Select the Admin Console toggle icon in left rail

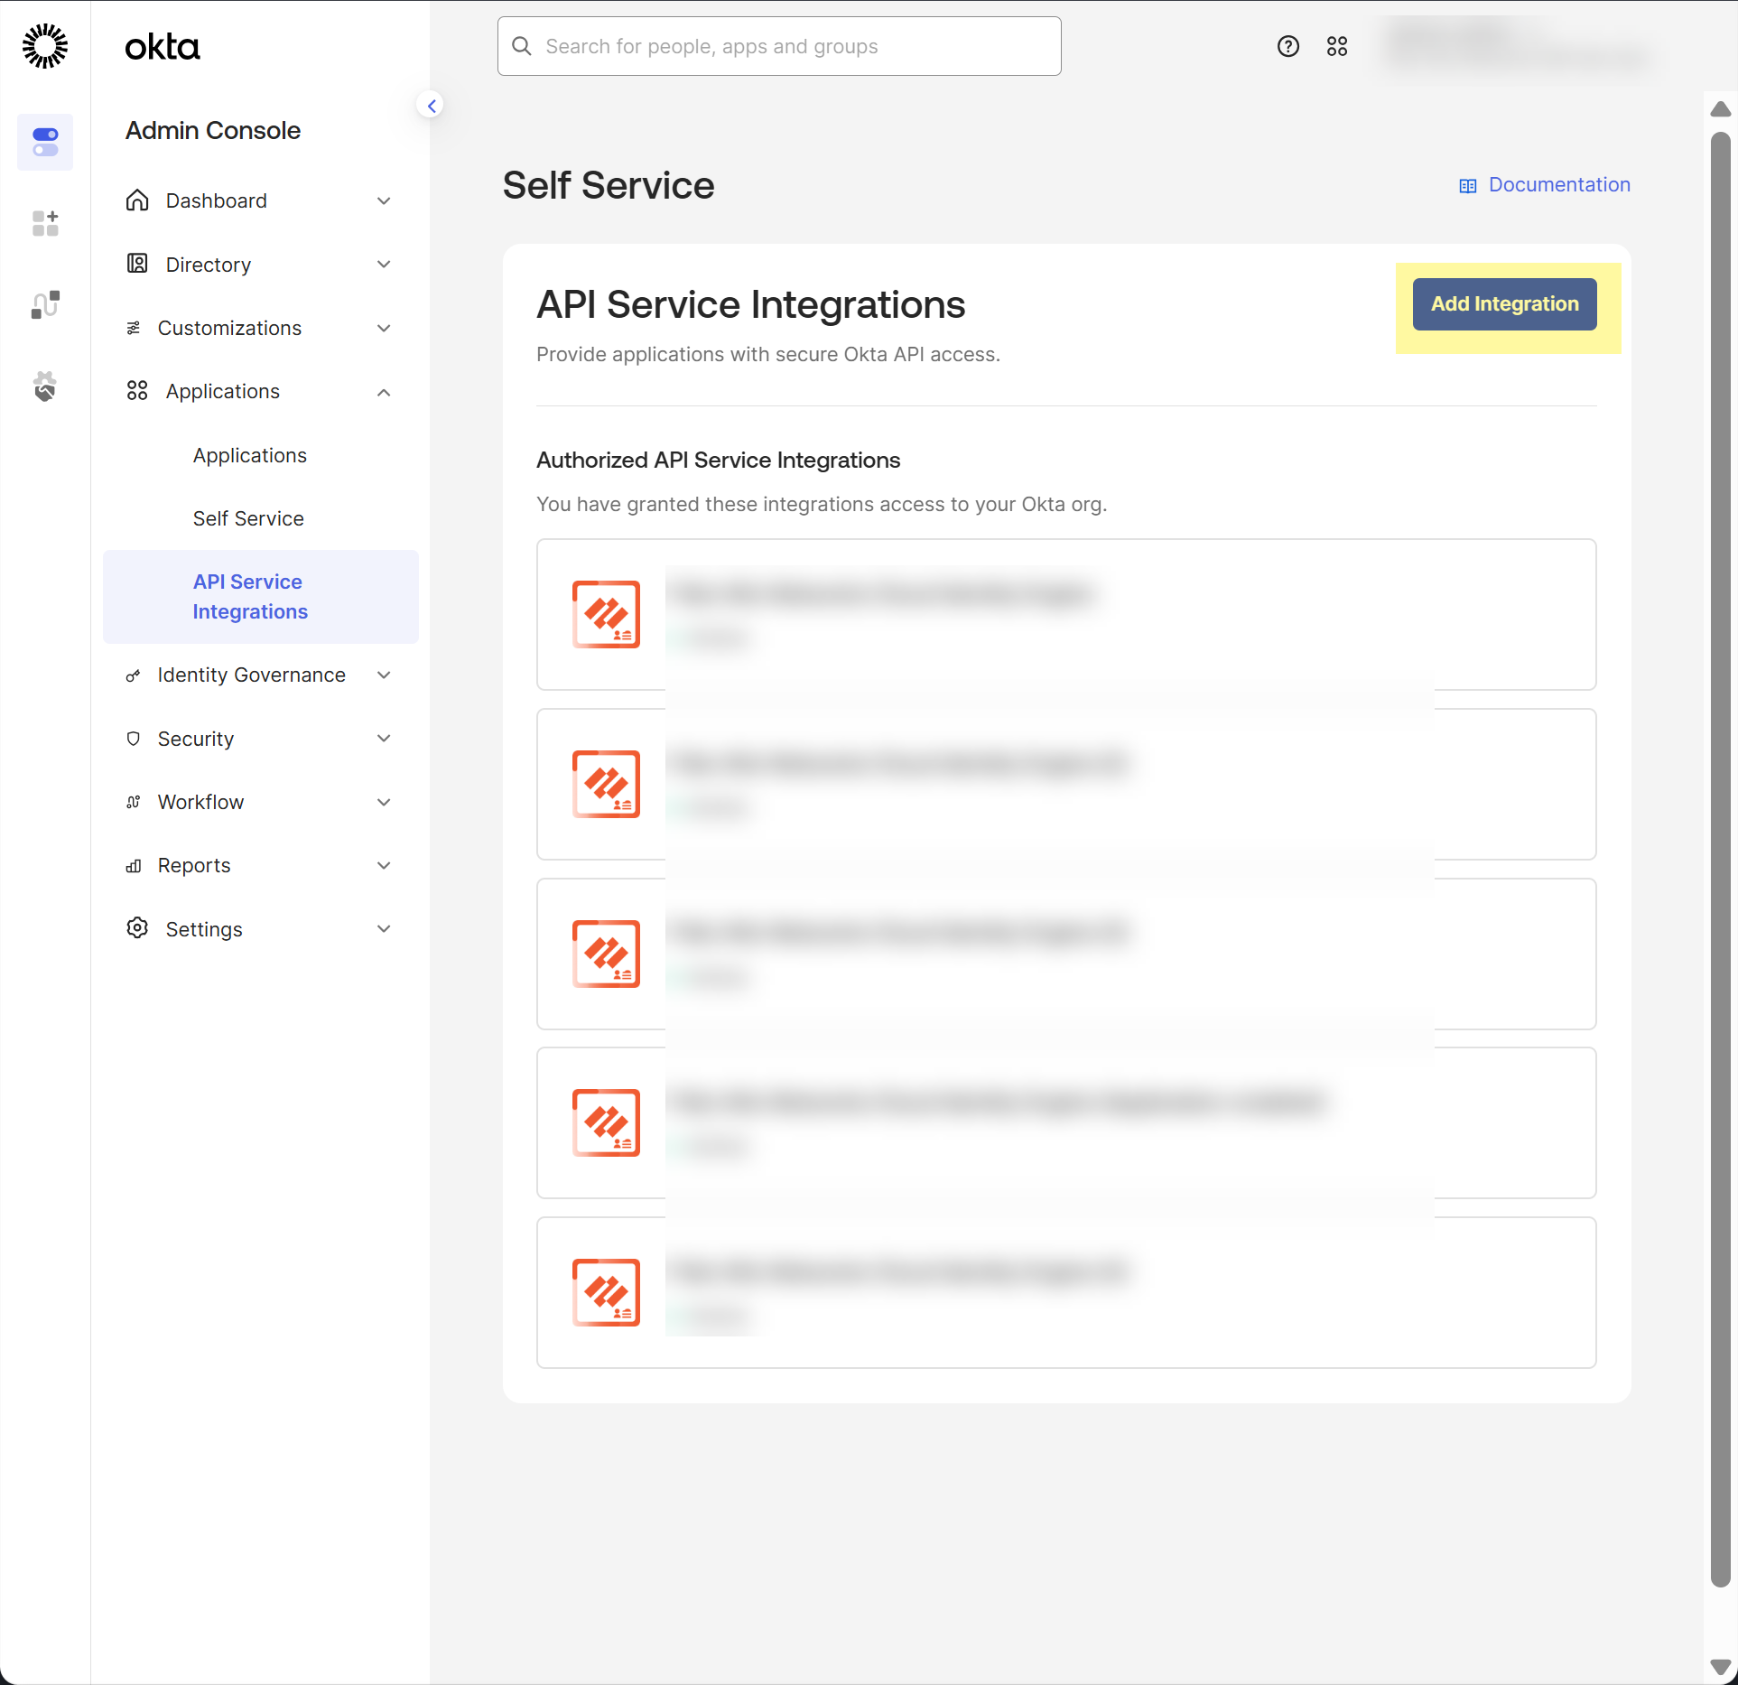pyautogui.click(x=45, y=142)
